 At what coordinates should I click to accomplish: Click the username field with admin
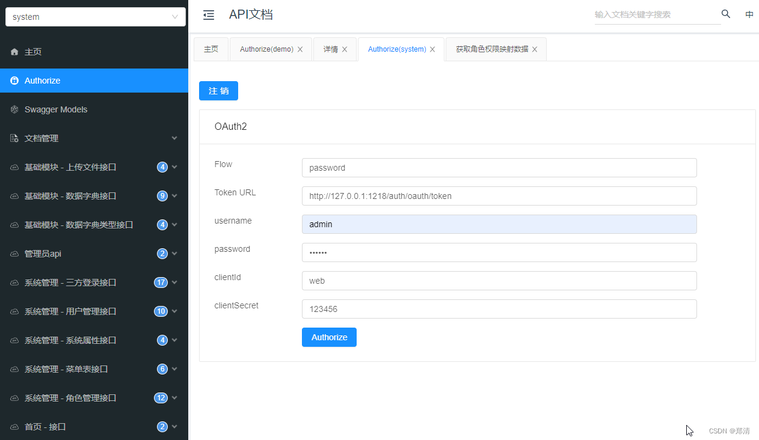(499, 224)
